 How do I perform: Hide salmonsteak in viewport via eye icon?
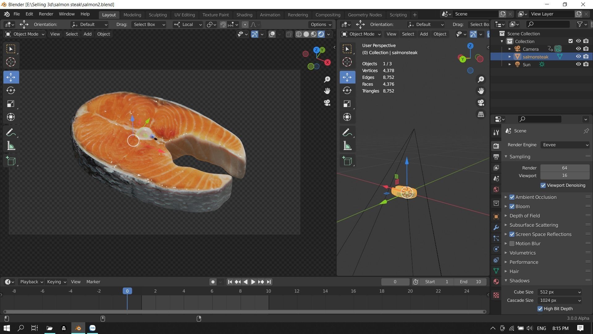(x=578, y=57)
